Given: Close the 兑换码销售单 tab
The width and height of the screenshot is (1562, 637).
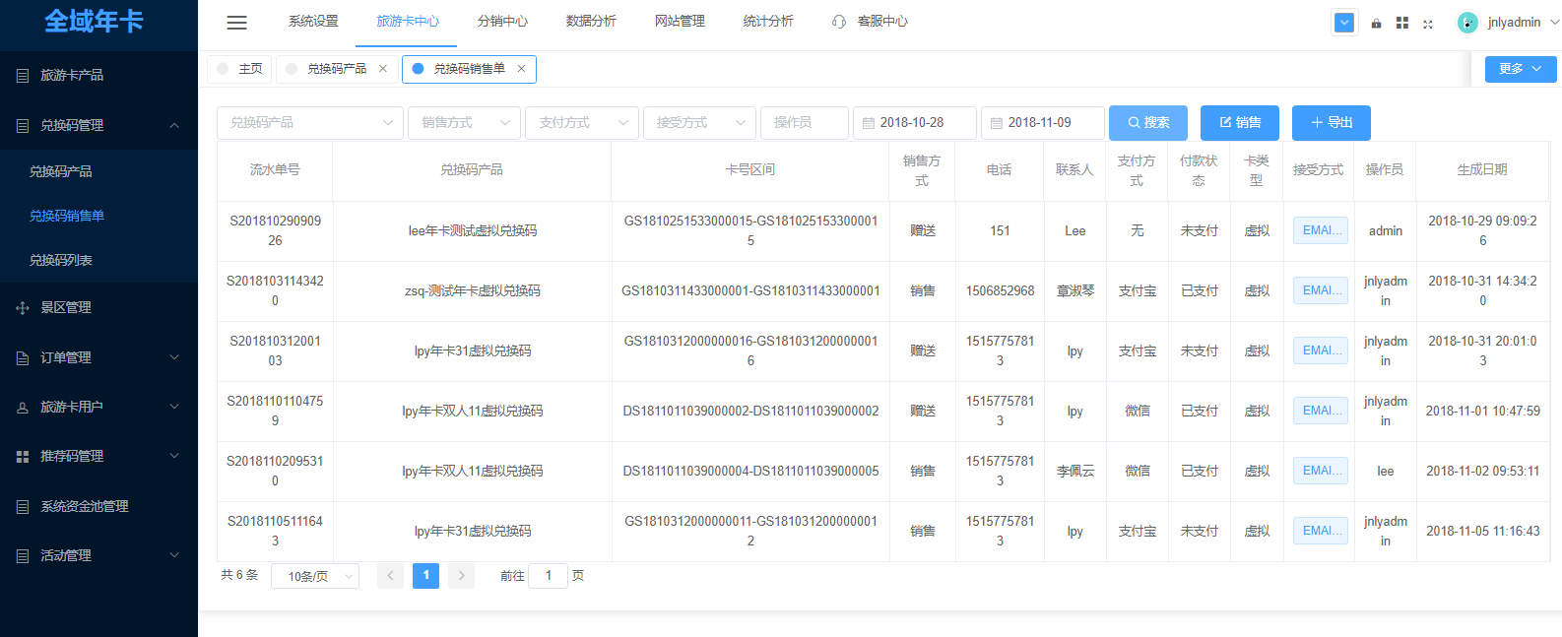Looking at the screenshot, I should 521,69.
